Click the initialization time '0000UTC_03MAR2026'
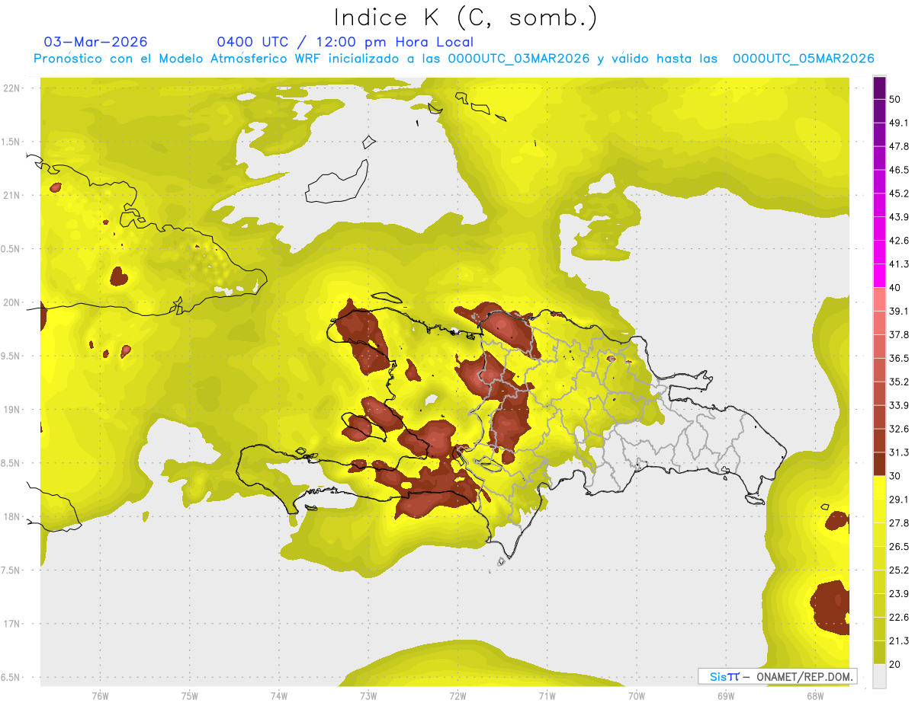This screenshot has width=915, height=706. coord(518,59)
